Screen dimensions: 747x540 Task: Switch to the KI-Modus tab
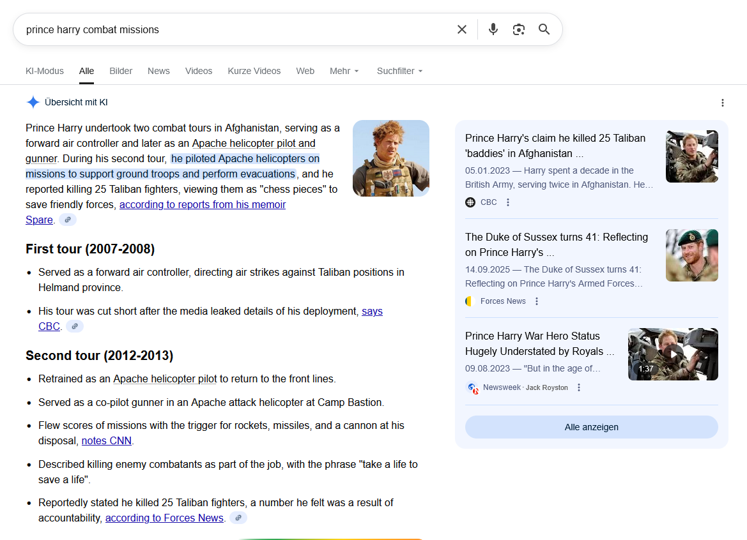tap(45, 71)
